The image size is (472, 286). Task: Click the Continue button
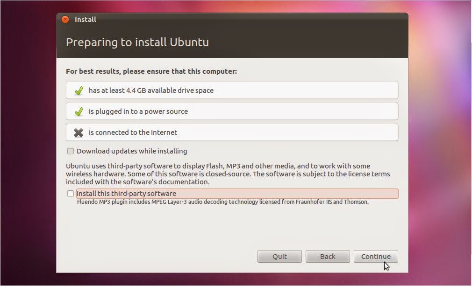pyautogui.click(x=376, y=256)
